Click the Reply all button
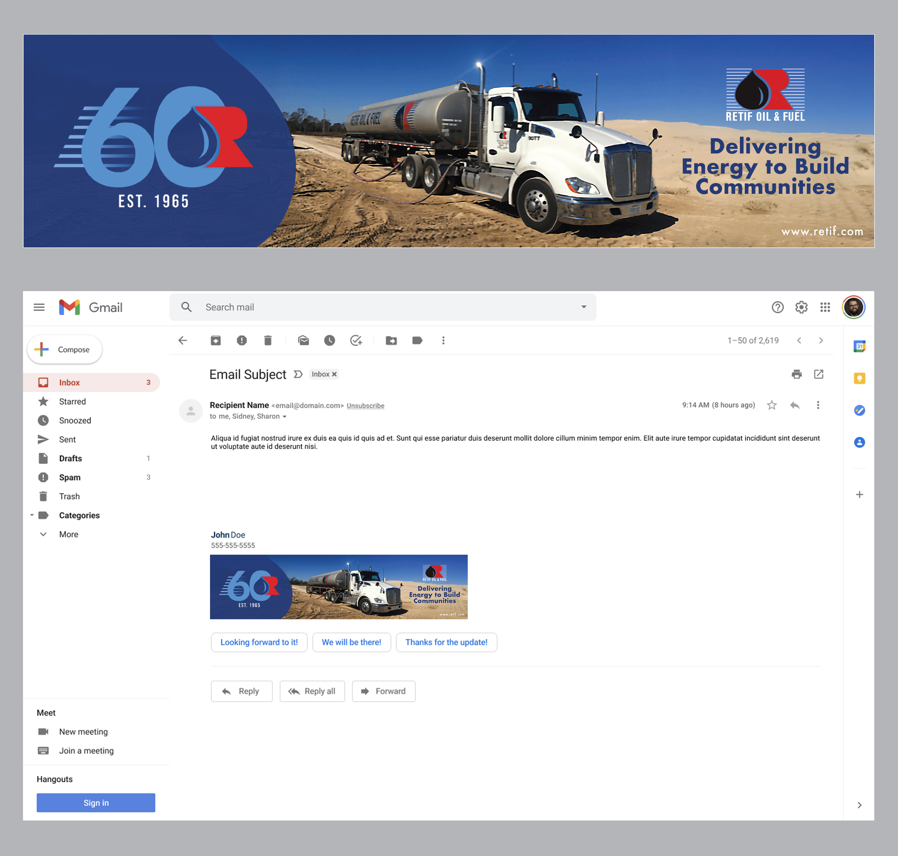Screen dimensions: 898x856 coord(312,691)
